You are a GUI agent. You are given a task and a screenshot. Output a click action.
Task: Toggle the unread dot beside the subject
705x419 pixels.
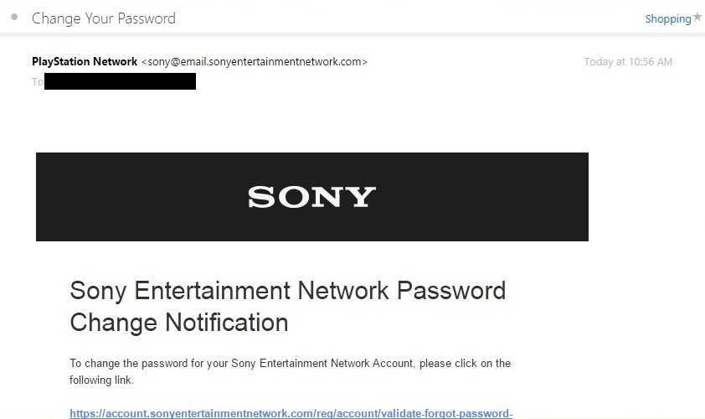point(14,17)
